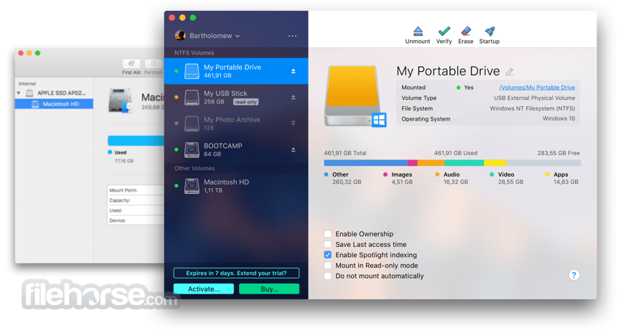
Task: Disable the Enable Spotlight indexing checkbox
Action: click(x=327, y=255)
